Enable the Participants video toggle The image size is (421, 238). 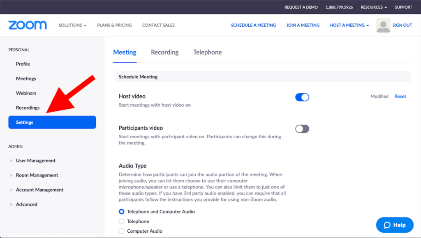point(302,129)
